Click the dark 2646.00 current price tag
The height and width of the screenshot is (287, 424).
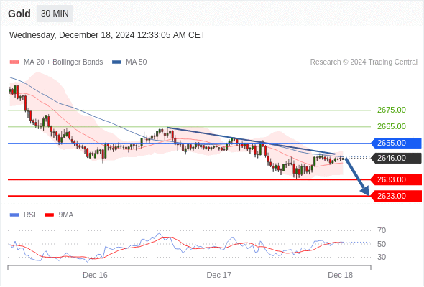click(x=396, y=158)
